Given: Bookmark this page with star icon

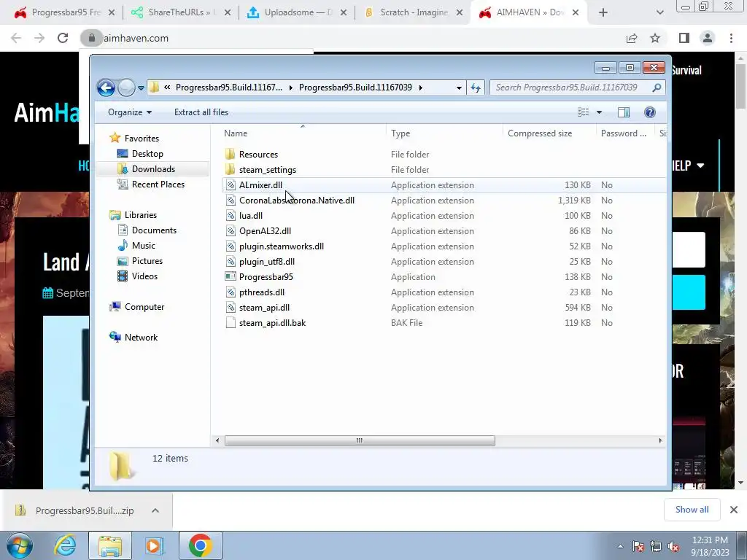Looking at the screenshot, I should (656, 38).
